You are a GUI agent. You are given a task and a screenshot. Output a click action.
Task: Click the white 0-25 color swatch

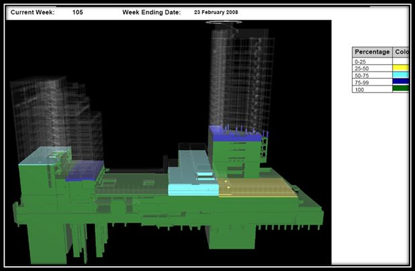[402, 62]
